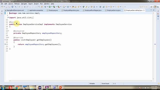Viewport: 160px width, 90px height.
Task: Click the Next Annotation icon
Action: pyautogui.click(x=107, y=7)
